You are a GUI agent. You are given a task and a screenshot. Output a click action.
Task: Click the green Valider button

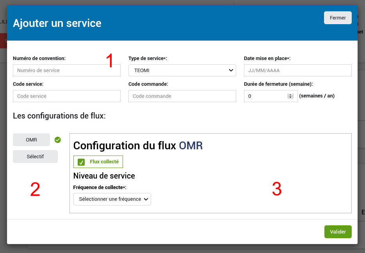click(338, 232)
